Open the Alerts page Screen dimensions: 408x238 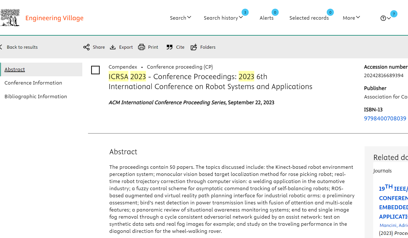[267, 18]
